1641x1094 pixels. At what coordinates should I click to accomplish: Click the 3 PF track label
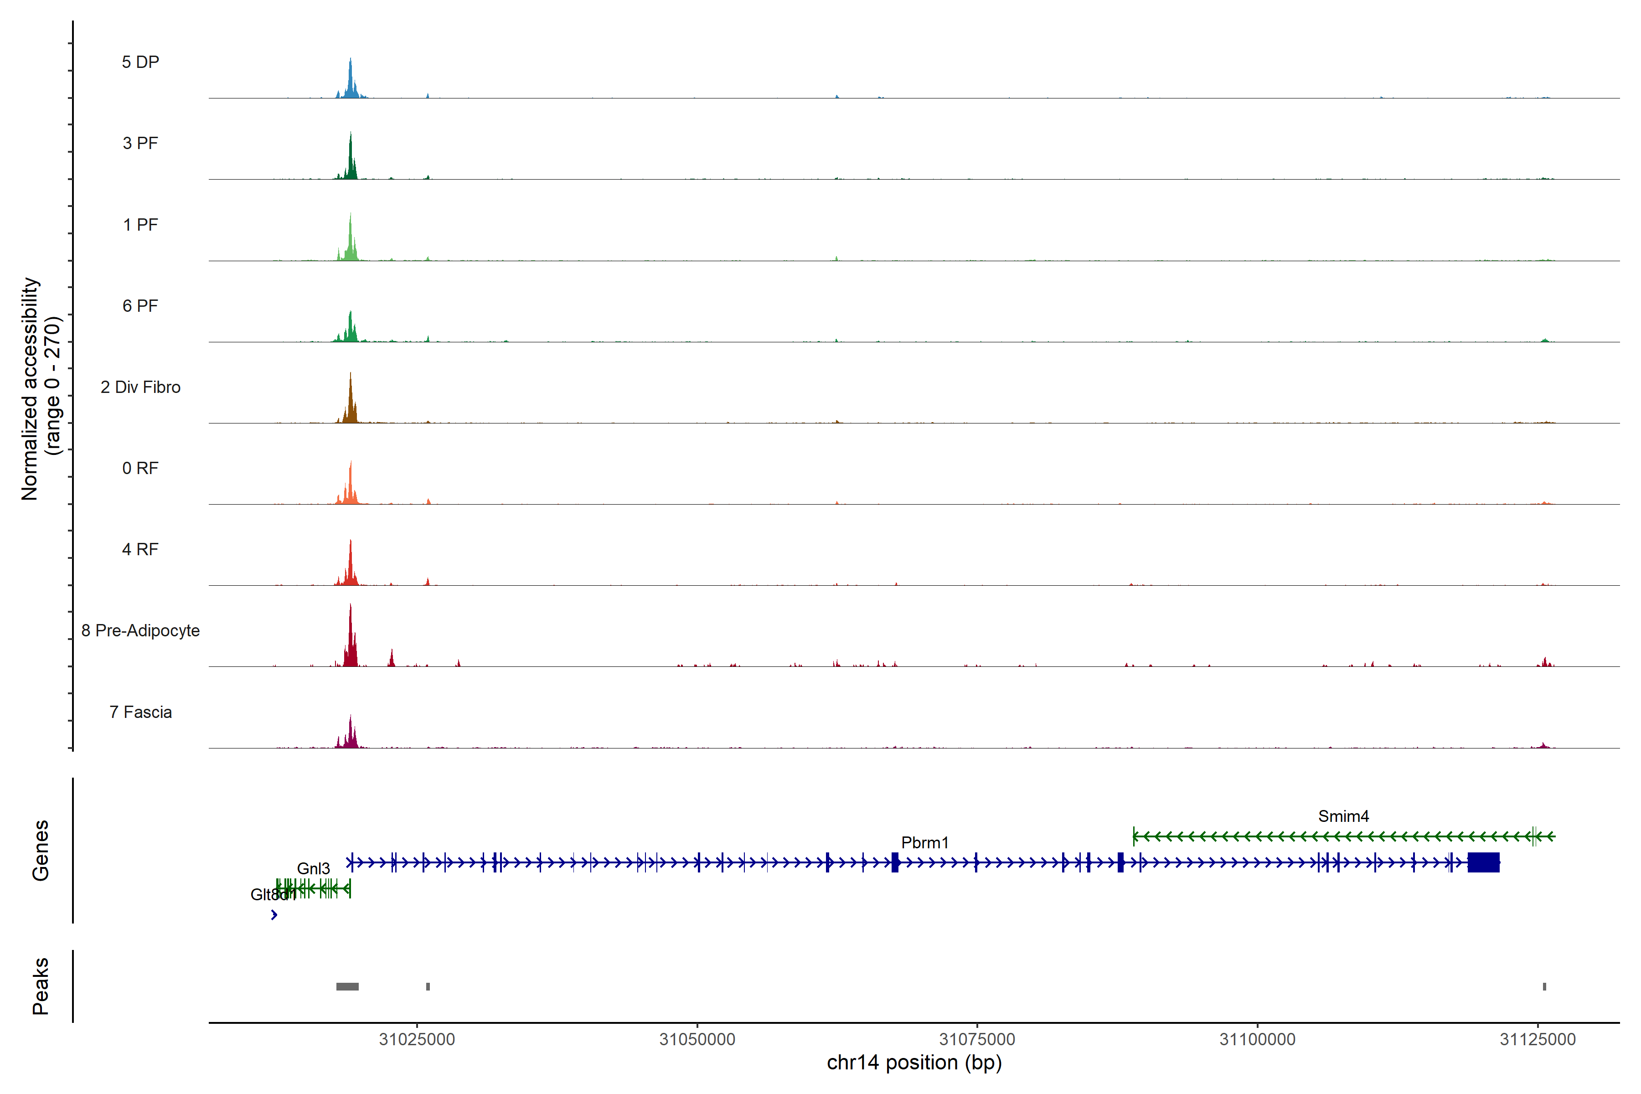pos(140,143)
